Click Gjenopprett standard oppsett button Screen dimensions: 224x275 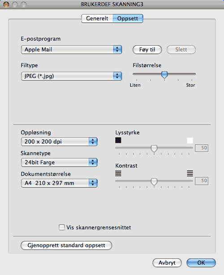click(66, 245)
